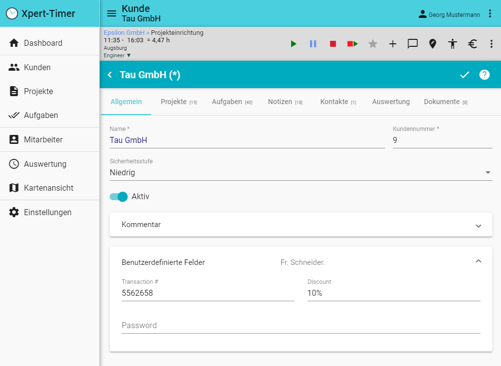Open the Sicherheitsstufe dropdown
Image resolution: width=501 pixels, height=366 pixels.
click(x=301, y=173)
